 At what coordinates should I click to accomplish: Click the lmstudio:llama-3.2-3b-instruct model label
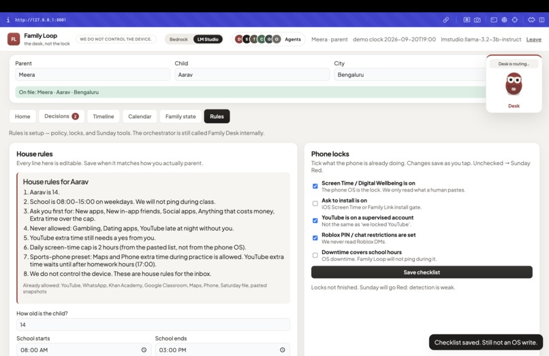tap(481, 39)
